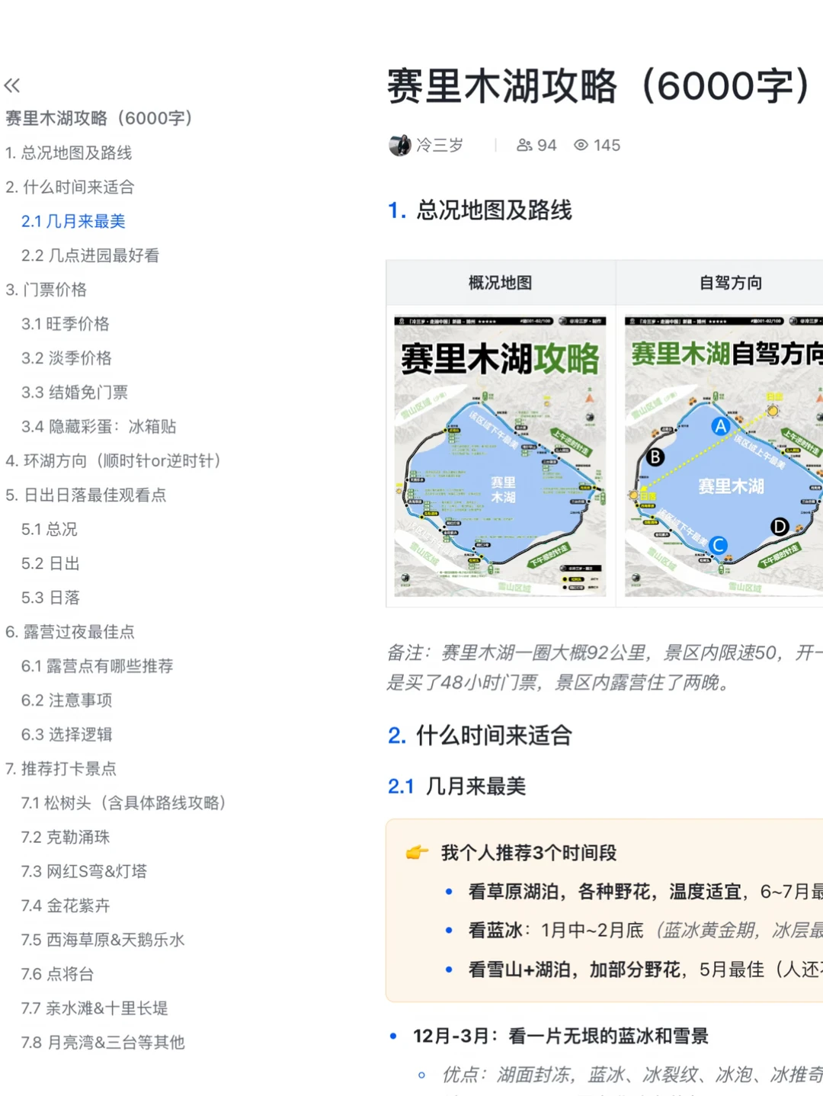Click the collaborators icon showing 94
This screenshot has height=1096, width=823.
point(524,145)
